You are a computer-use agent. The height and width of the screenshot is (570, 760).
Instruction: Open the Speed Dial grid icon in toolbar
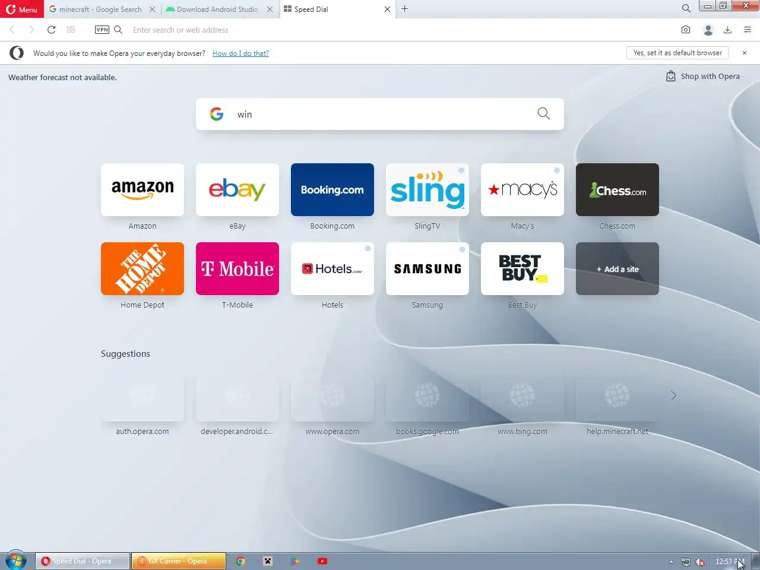point(71,30)
